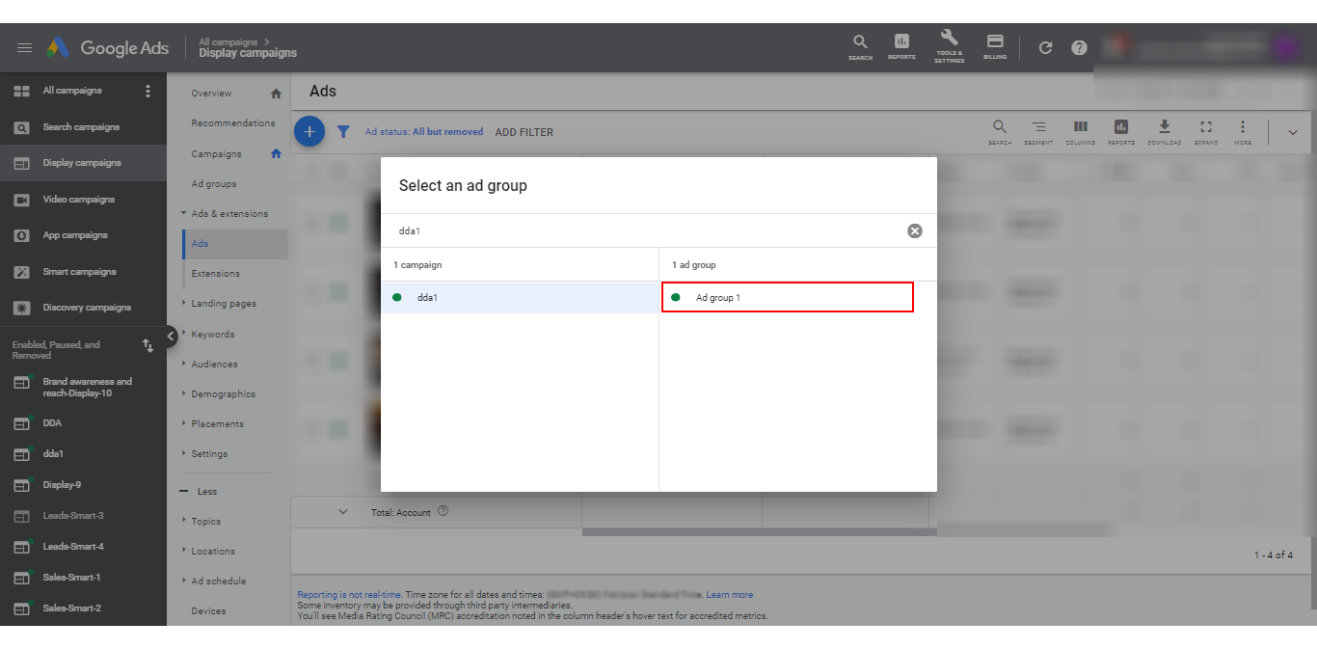The image size is (1317, 649).
Task: Select Search campaigns in sidebar
Action: click(83, 127)
